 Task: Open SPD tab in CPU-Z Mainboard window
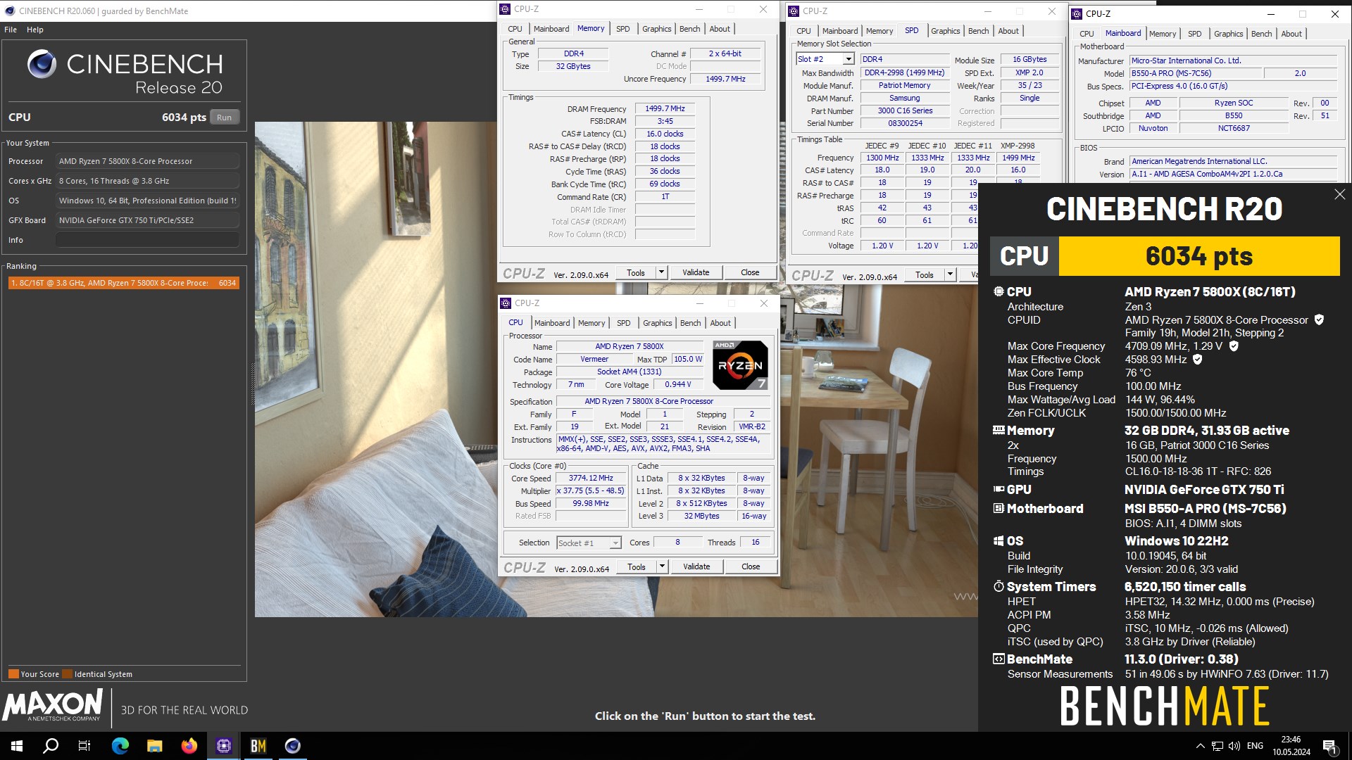click(1195, 34)
